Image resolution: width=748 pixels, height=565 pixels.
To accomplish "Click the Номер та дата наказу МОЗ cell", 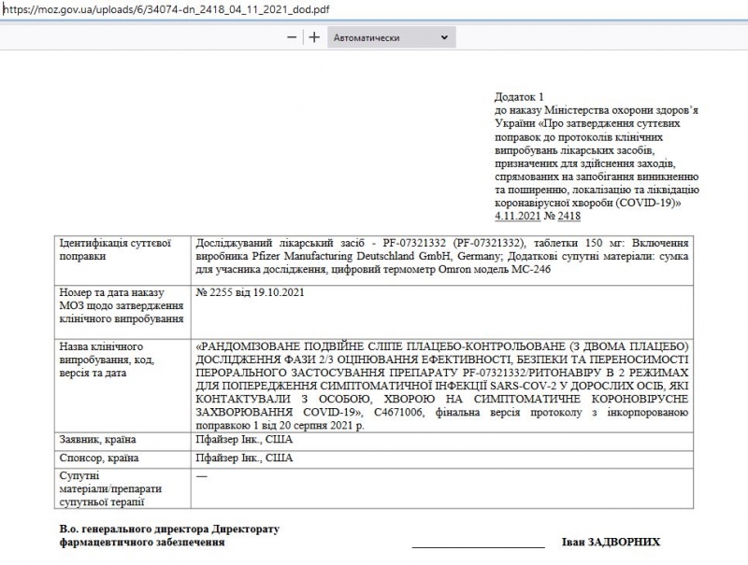I will (x=120, y=305).
